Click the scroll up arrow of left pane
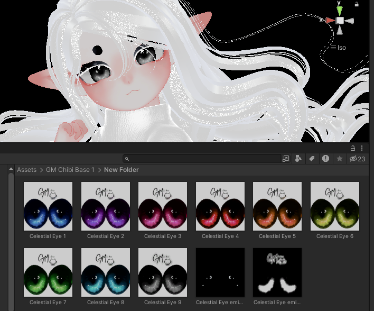The width and height of the screenshot is (374, 311). coord(11,169)
